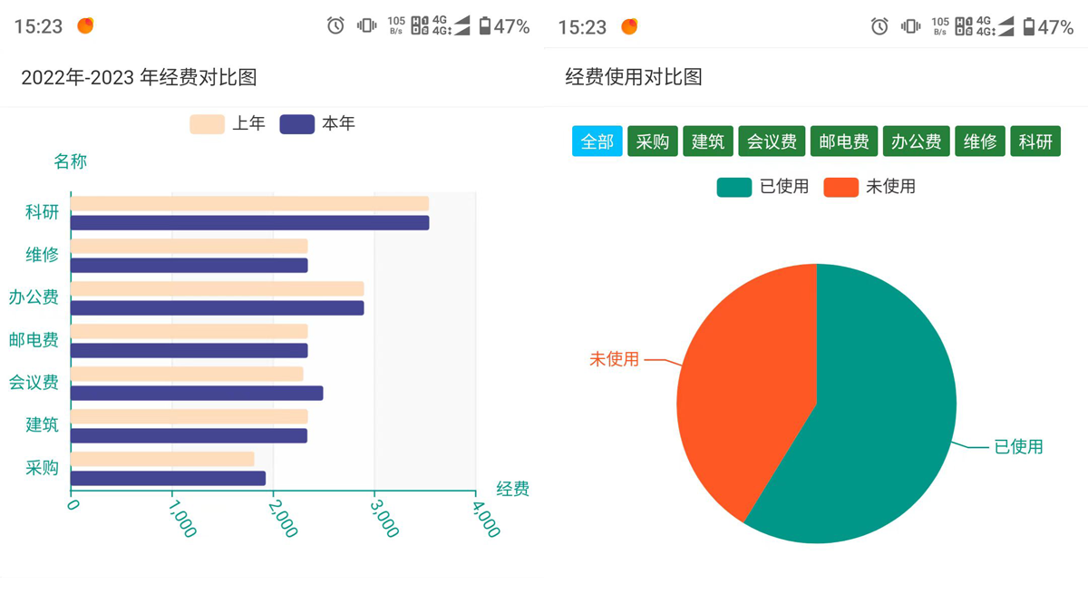Click the 本年 bar for 会议费
Screen dimensions: 1088x594
coord(197,394)
